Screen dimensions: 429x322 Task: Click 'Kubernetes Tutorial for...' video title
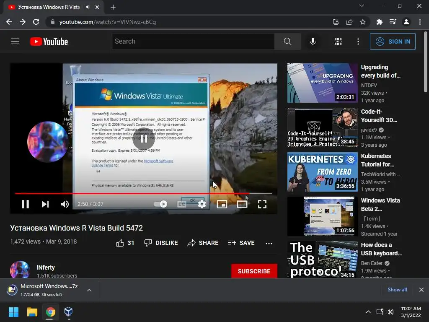coord(377,160)
